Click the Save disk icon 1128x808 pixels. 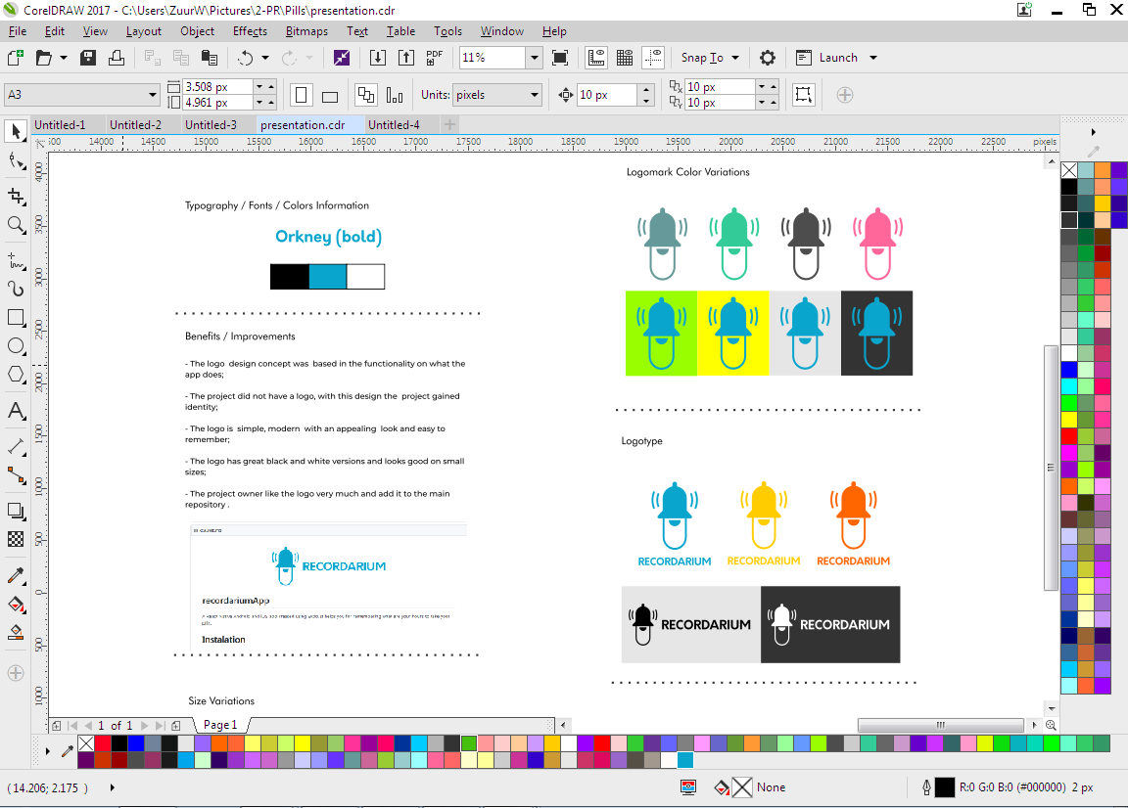(88, 58)
